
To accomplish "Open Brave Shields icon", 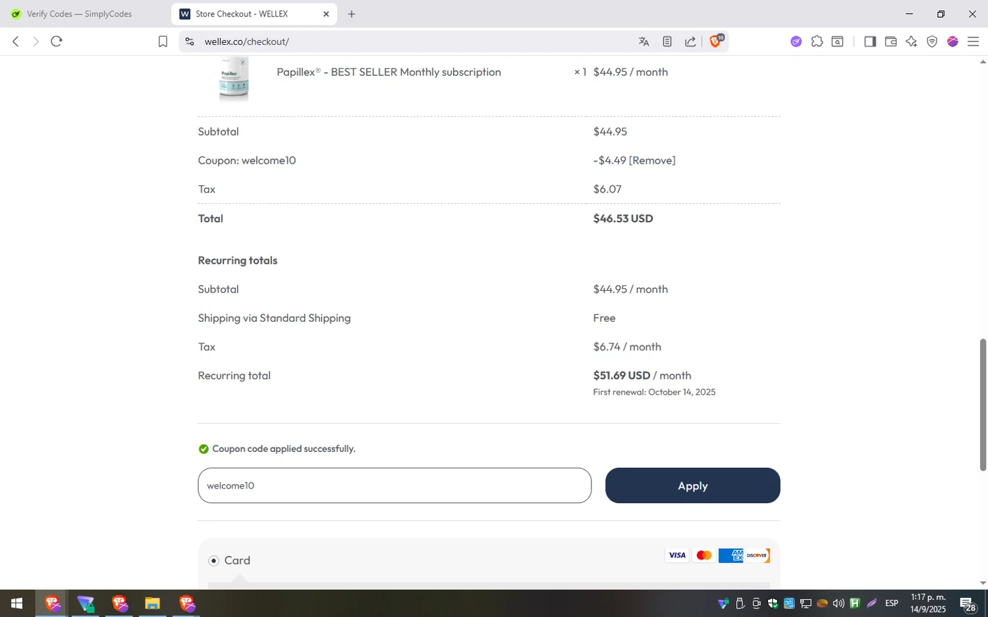I will point(716,41).
